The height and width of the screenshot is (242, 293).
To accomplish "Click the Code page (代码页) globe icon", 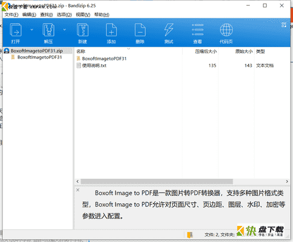I will pos(226,30).
